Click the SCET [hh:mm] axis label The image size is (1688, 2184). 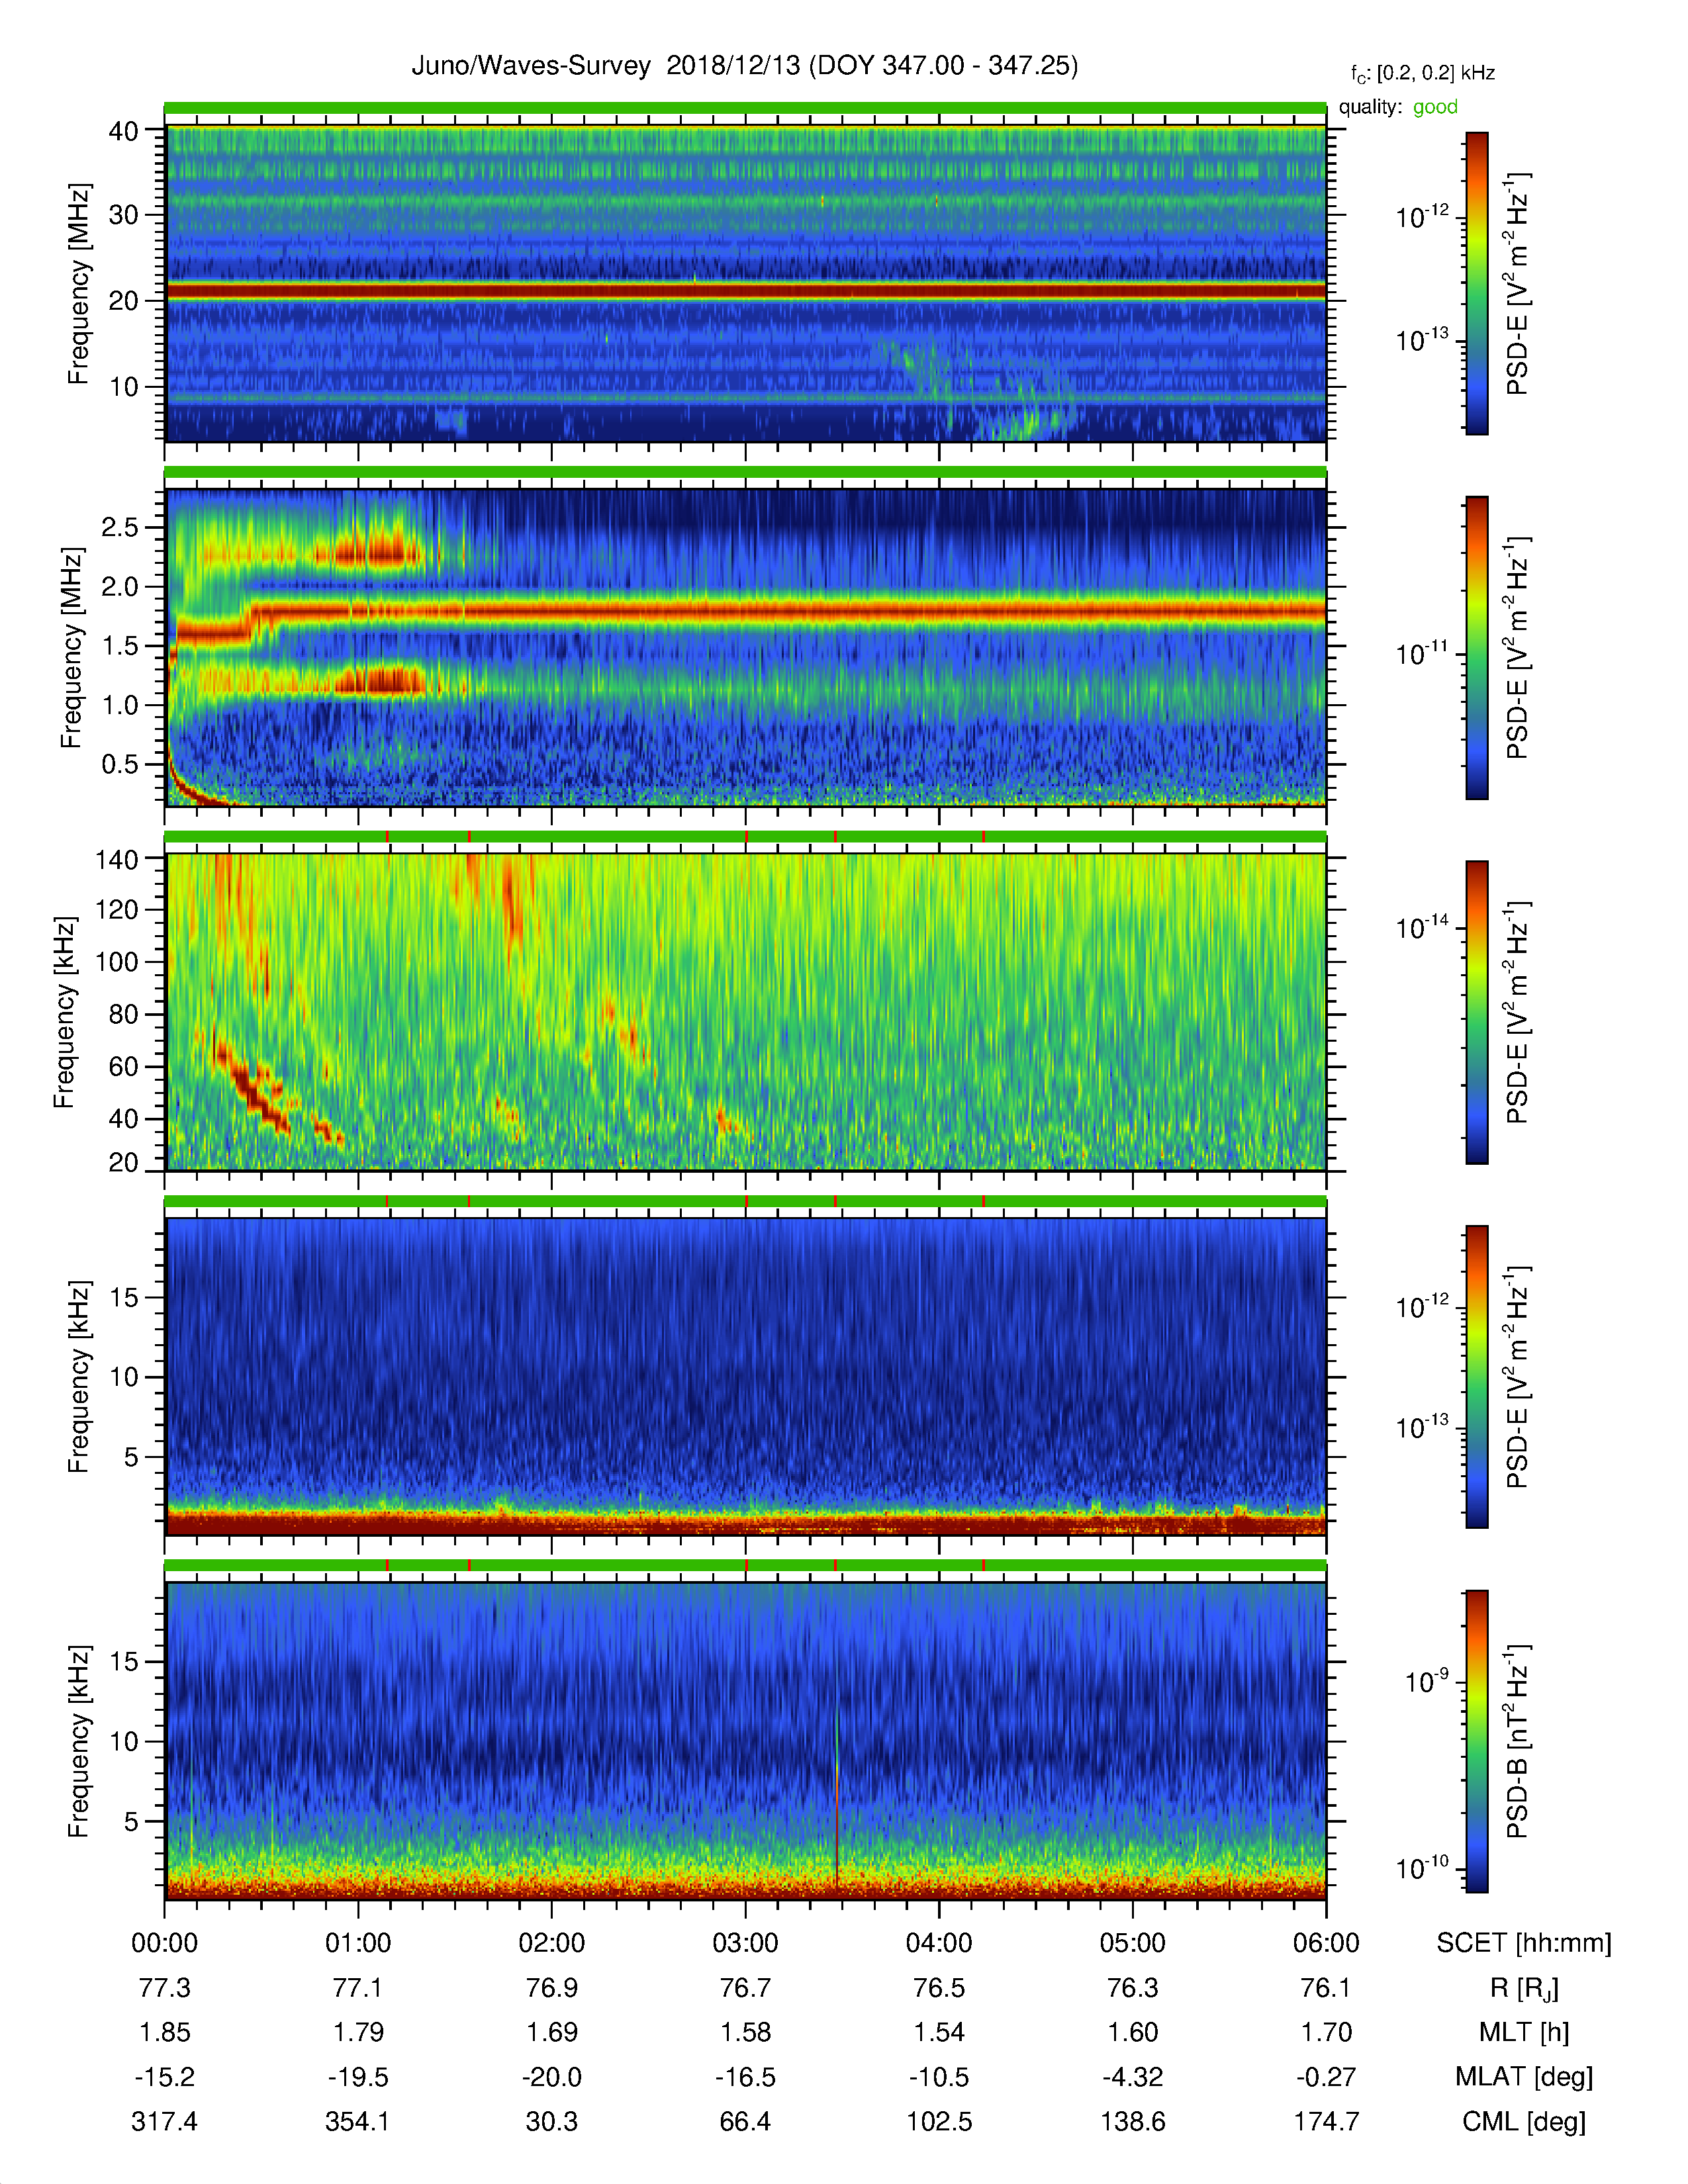click(x=1524, y=1943)
